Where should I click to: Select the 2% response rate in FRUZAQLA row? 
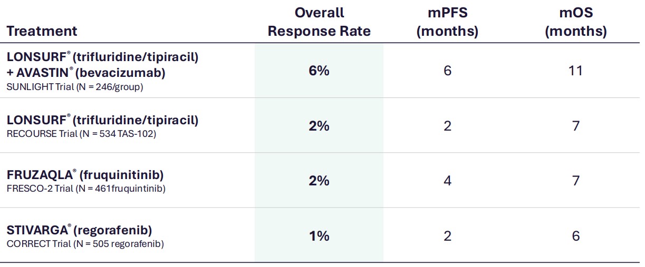point(319,181)
